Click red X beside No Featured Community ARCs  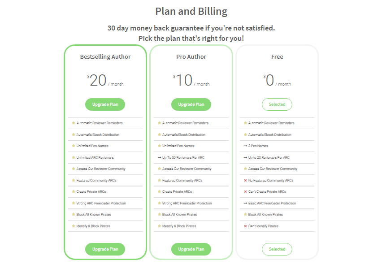tap(245, 180)
